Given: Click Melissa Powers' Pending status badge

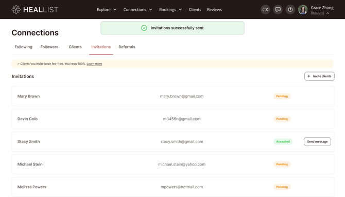Looking at the screenshot, I should [282, 187].
